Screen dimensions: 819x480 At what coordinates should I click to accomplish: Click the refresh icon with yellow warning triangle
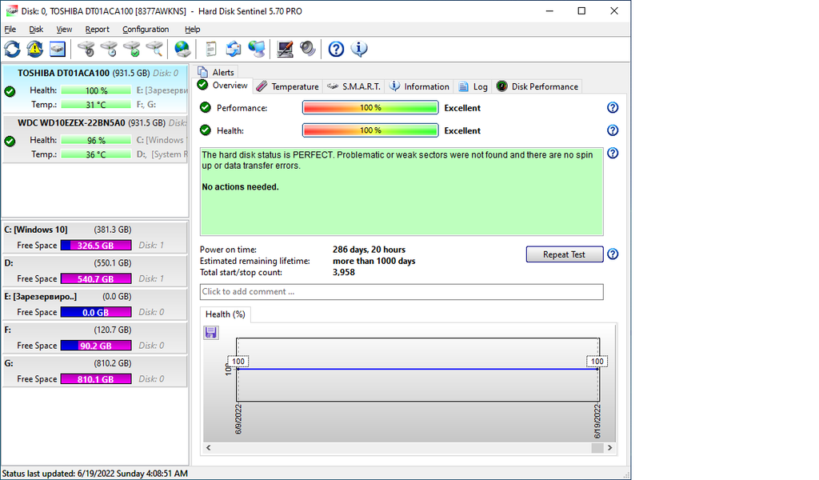tap(35, 49)
